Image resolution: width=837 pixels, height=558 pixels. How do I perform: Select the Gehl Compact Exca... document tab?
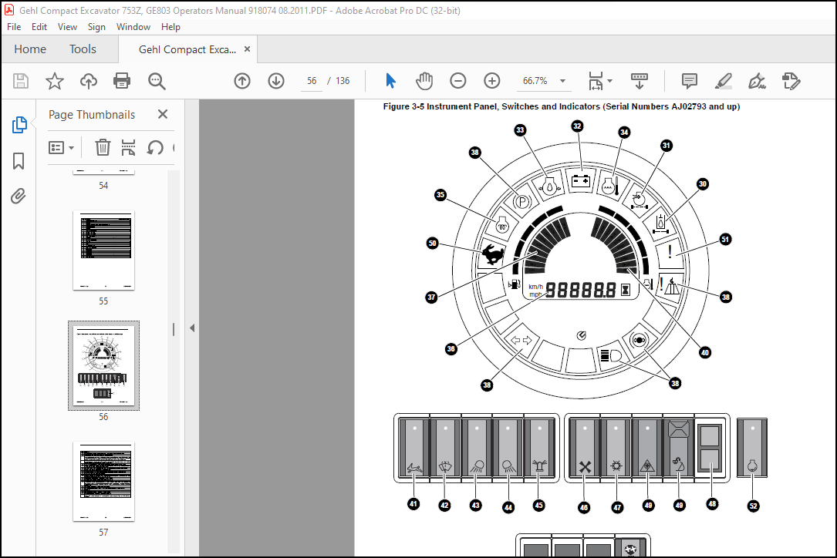point(187,49)
